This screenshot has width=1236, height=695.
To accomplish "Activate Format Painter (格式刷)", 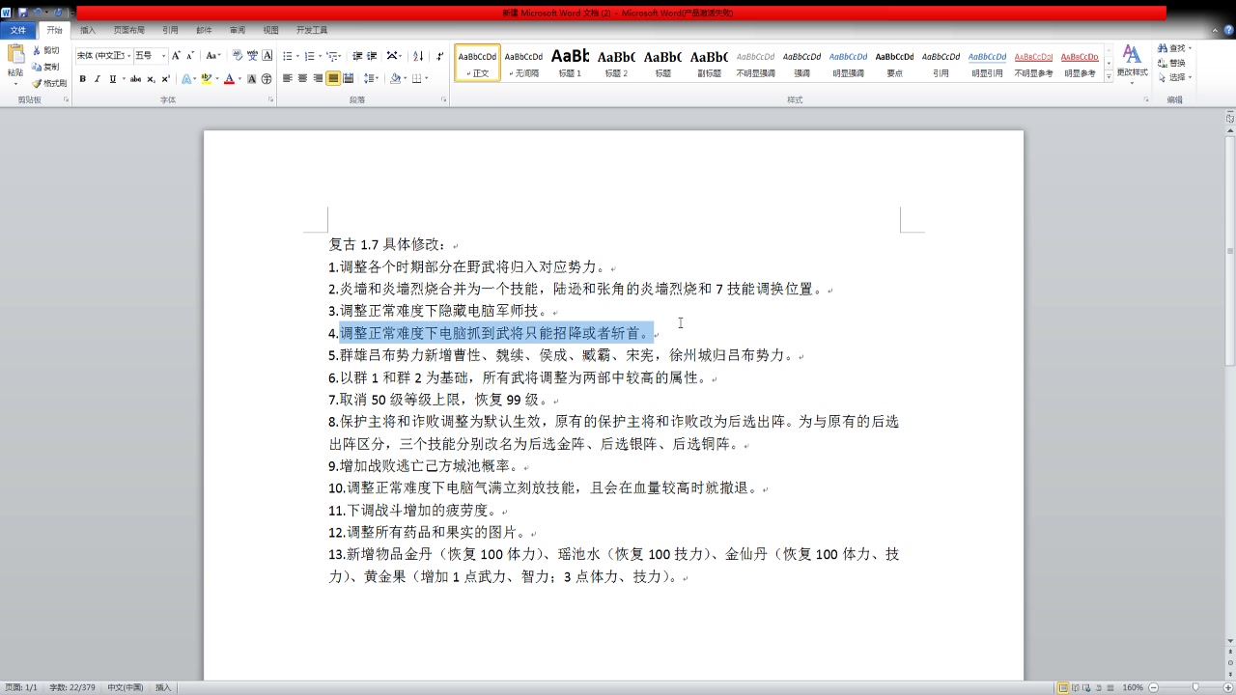I will tap(49, 83).
